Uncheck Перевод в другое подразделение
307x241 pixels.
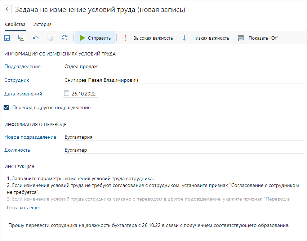(x=6, y=107)
